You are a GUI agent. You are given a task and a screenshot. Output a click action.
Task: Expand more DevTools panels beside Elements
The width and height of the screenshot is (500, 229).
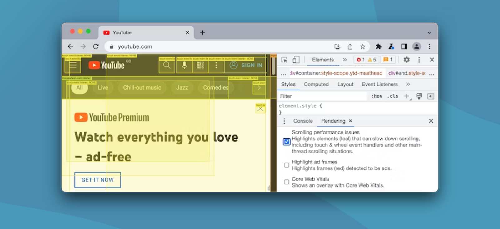[x=345, y=60]
